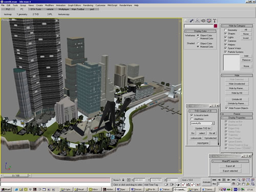The height and width of the screenshot is (192, 256).
Task: Open the Motion command panel tab
Action: (x=203, y=21)
